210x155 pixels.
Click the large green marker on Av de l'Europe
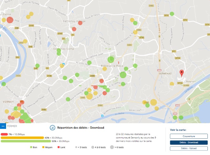123,75
